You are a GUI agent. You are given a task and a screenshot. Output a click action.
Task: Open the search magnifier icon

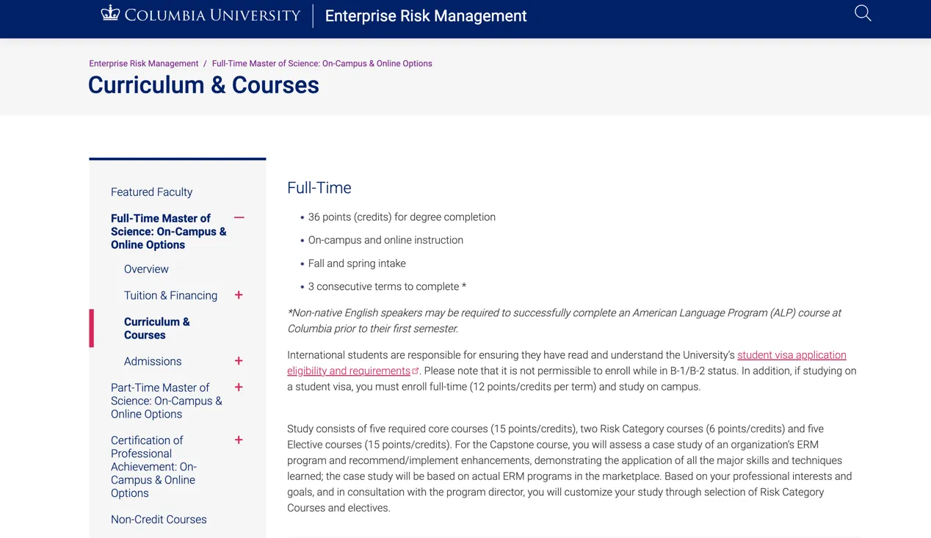coord(863,13)
